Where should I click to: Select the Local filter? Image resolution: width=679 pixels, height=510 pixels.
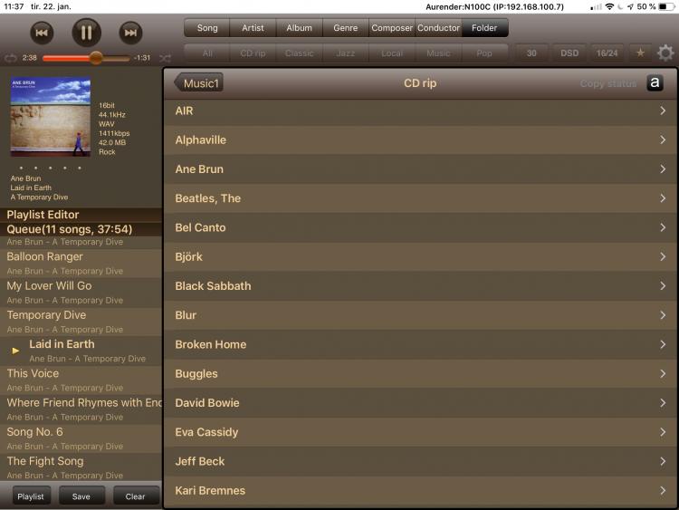point(392,53)
